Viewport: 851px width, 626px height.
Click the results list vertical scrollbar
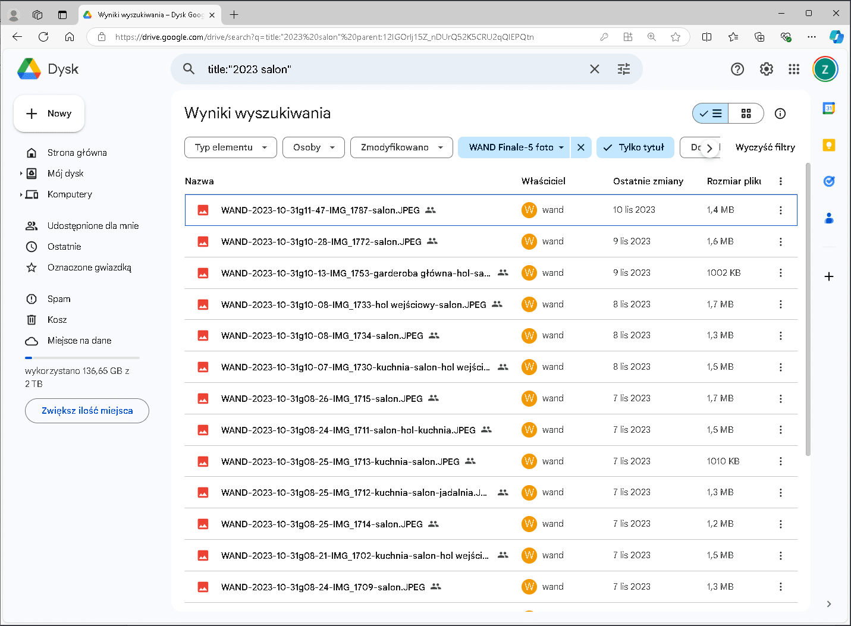pos(807,309)
